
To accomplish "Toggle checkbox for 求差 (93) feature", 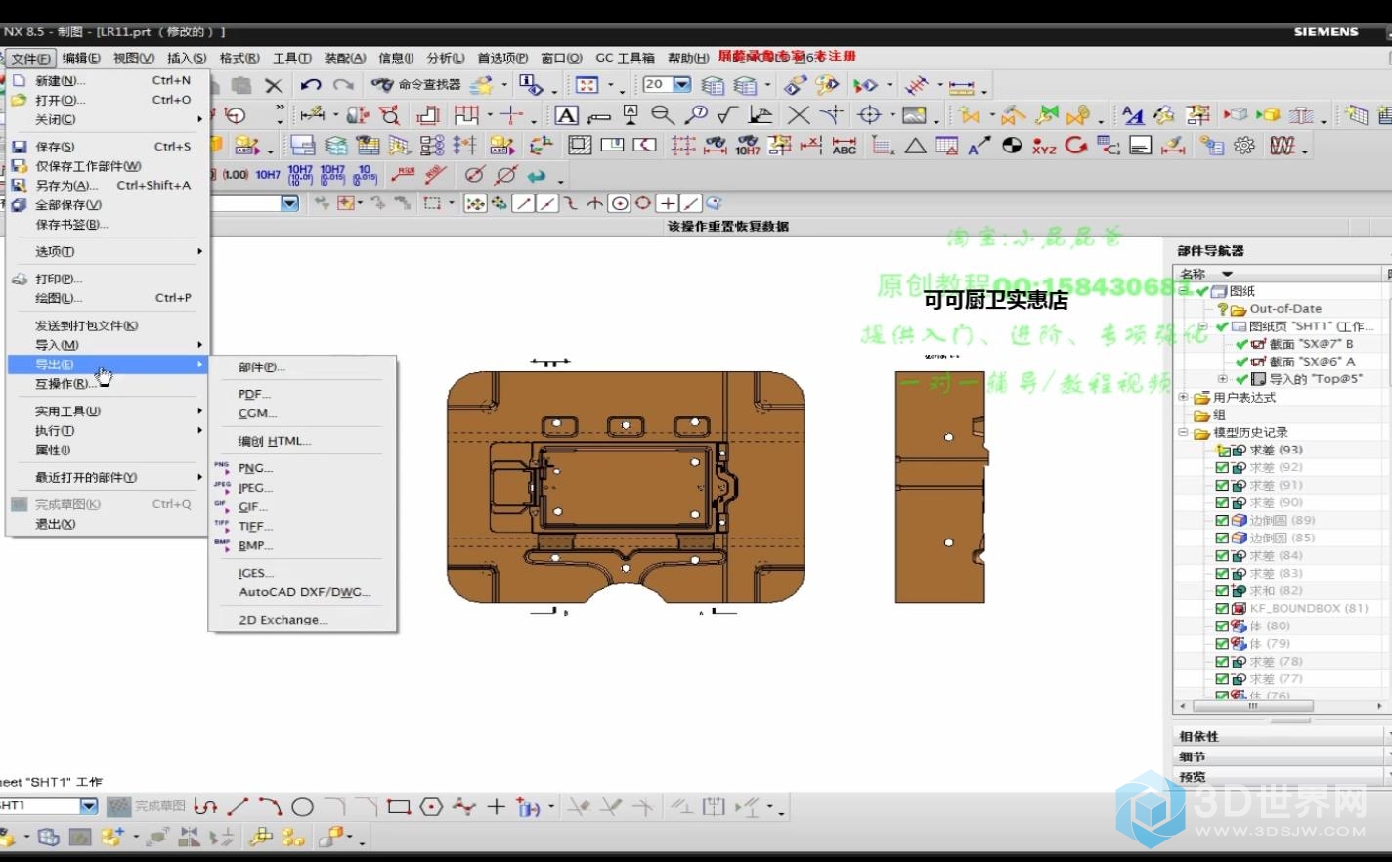I will pos(1222,451).
